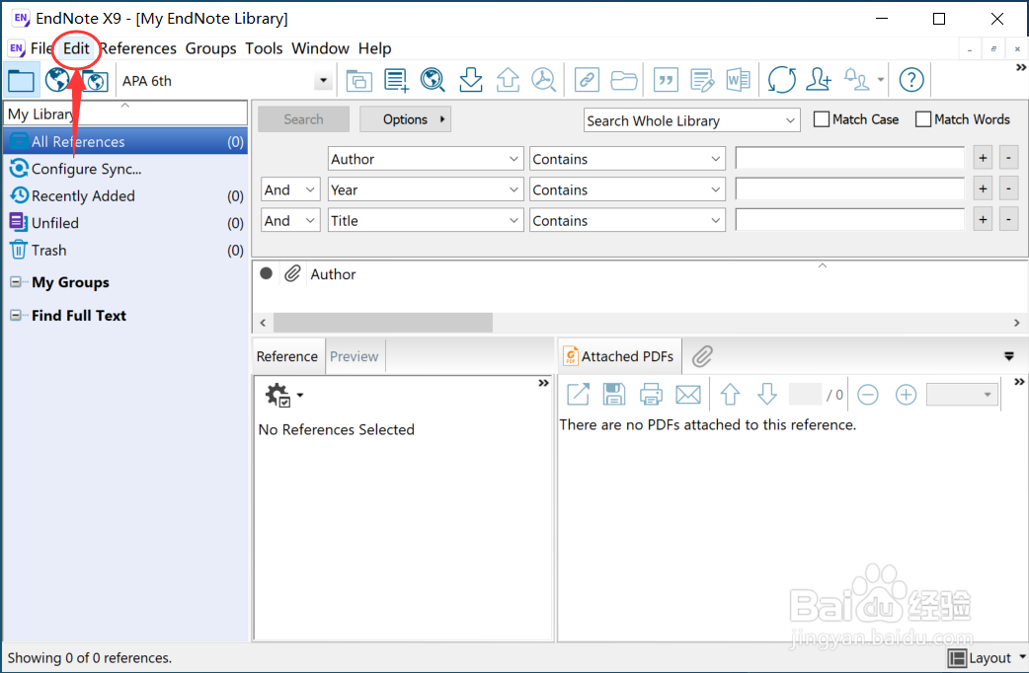Open the Edit menu

76,48
